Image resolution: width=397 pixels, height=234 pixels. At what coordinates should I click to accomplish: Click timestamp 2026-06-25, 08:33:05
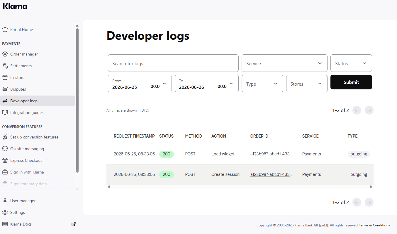pyautogui.click(x=134, y=174)
